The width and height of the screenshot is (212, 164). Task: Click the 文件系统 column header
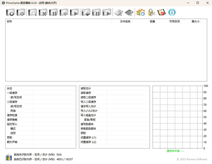click(122, 21)
